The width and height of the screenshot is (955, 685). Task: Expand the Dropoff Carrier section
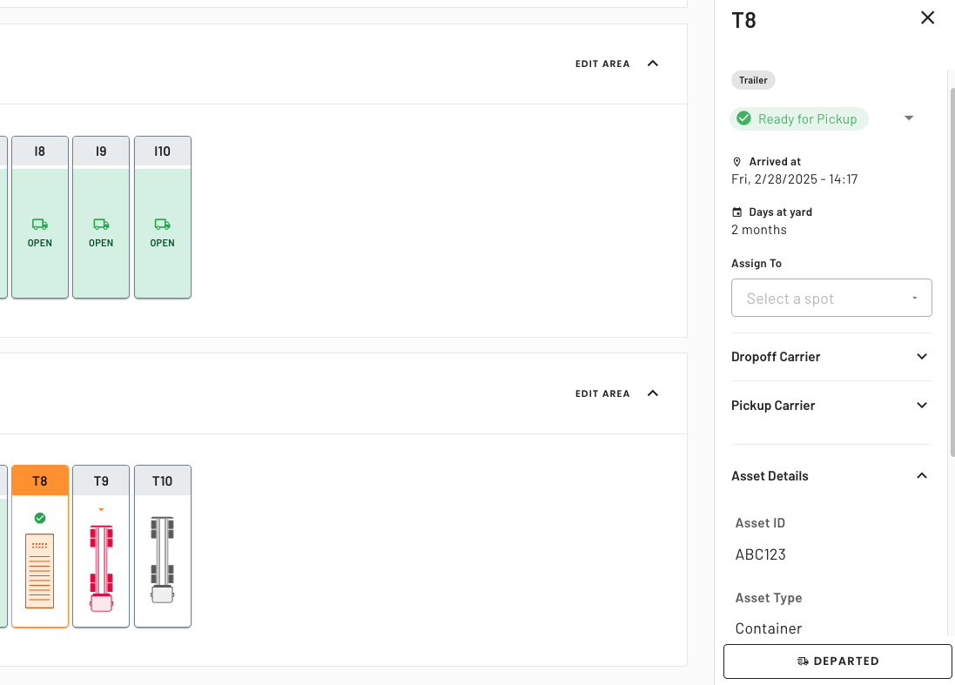tap(831, 357)
